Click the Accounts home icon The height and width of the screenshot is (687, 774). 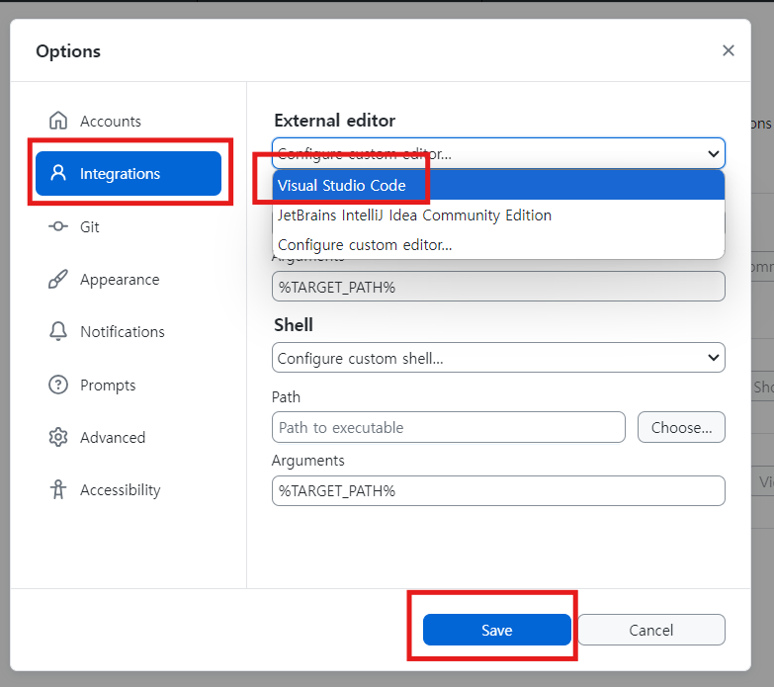[x=58, y=121]
